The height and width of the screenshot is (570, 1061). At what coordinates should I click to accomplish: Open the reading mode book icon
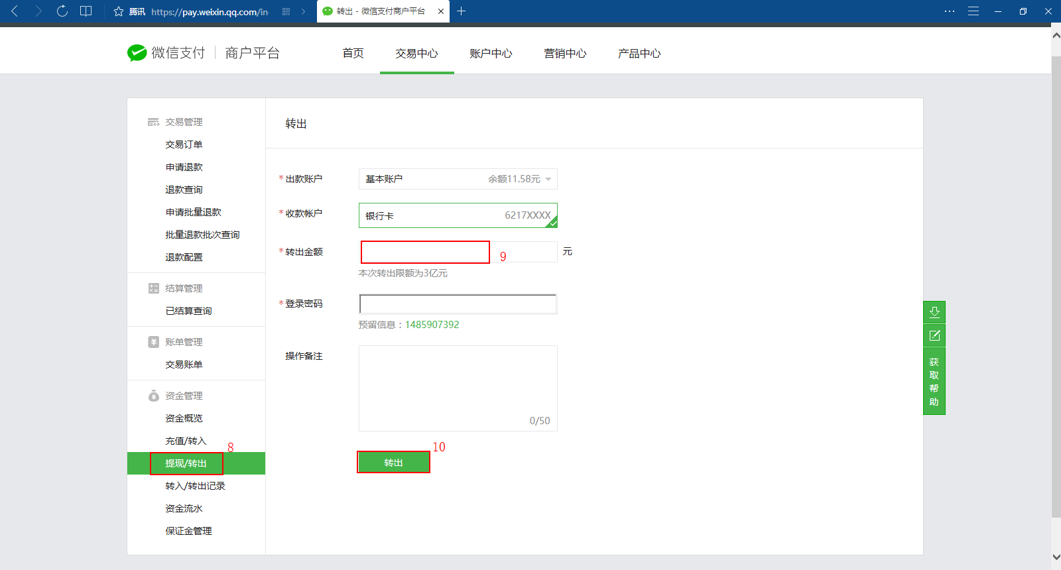pos(86,11)
